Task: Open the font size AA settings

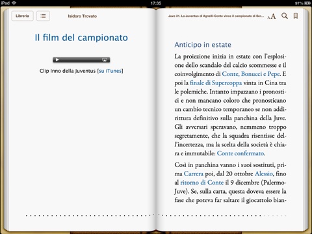Action: coord(272,16)
